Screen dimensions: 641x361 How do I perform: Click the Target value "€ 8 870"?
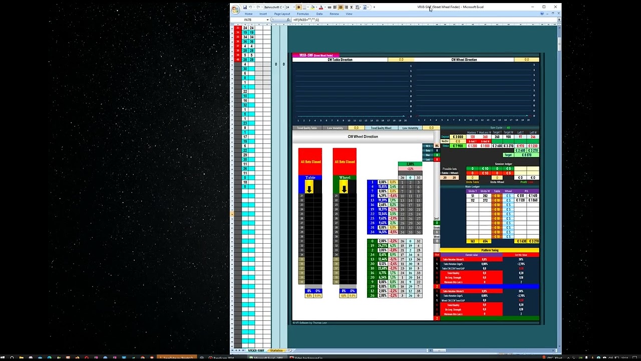click(526, 155)
